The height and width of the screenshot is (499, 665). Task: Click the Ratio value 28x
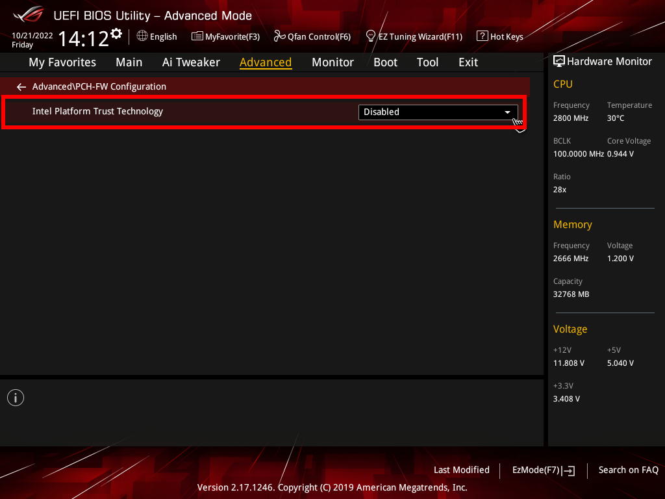click(x=559, y=189)
